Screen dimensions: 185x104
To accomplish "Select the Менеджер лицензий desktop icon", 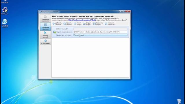I will point(5,23).
